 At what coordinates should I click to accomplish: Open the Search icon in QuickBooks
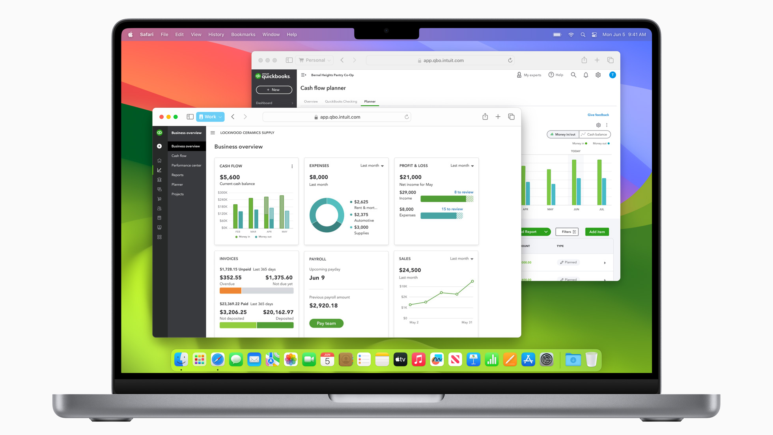(573, 75)
